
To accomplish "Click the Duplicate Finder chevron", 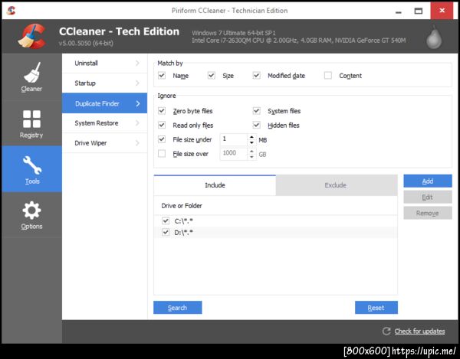I will point(138,103).
